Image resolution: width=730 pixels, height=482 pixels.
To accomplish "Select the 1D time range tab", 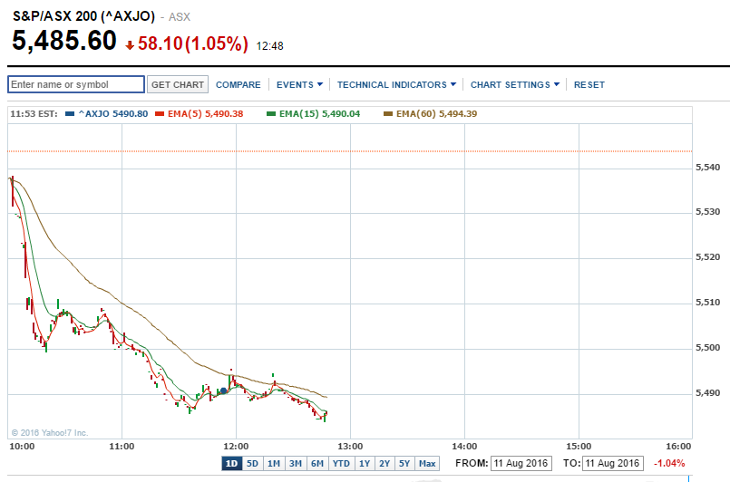I will pyautogui.click(x=231, y=463).
